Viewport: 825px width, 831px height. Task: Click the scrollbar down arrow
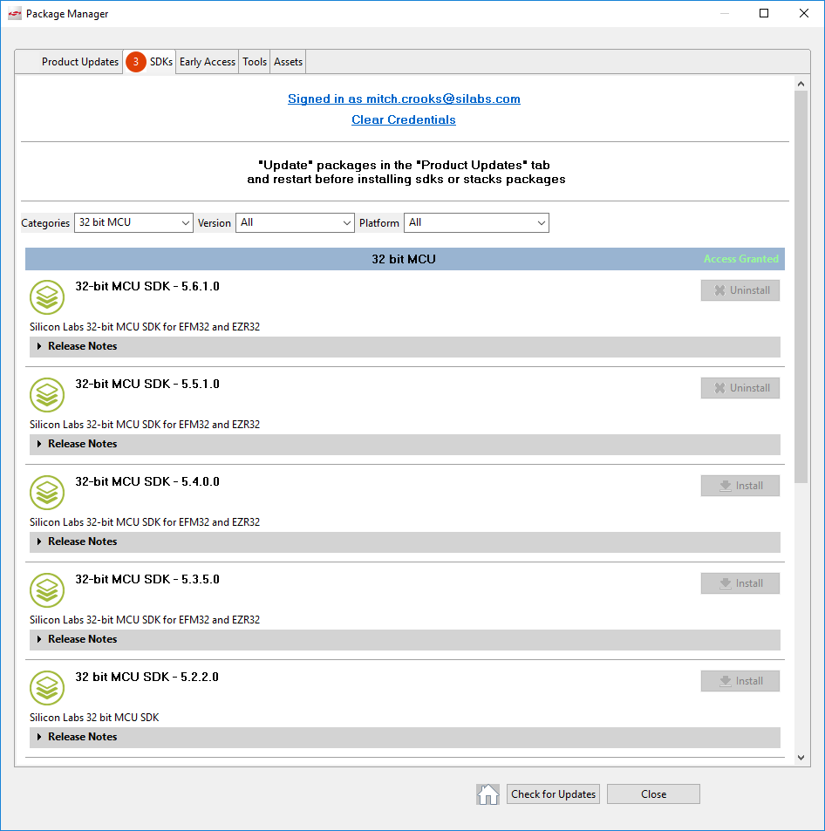coord(801,758)
